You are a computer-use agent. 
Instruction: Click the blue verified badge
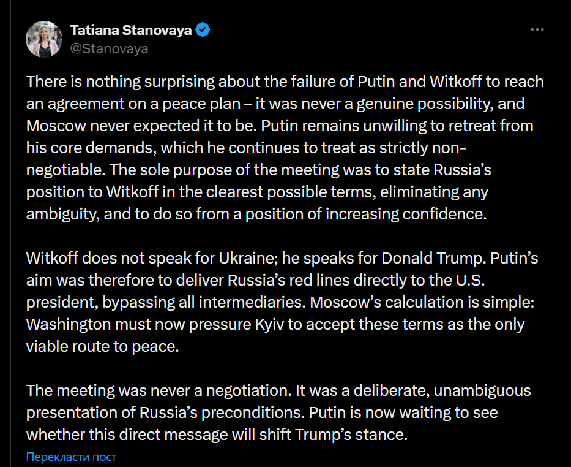(203, 30)
